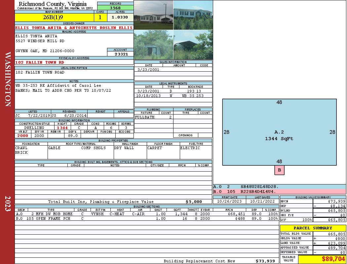The image size is (347, 264).
Task: Click the notes text about WB 35-253
Action: [x=63, y=88]
